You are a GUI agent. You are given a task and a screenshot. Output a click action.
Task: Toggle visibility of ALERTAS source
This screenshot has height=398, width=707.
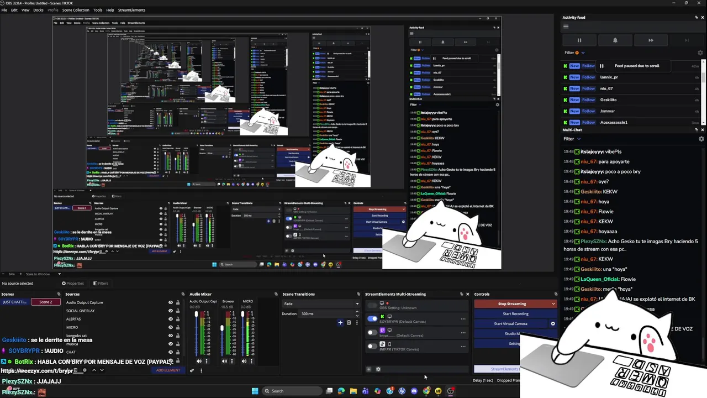click(x=171, y=319)
